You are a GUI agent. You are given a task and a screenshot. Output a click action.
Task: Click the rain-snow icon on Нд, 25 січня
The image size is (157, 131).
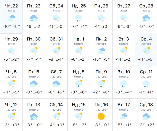[79, 18]
